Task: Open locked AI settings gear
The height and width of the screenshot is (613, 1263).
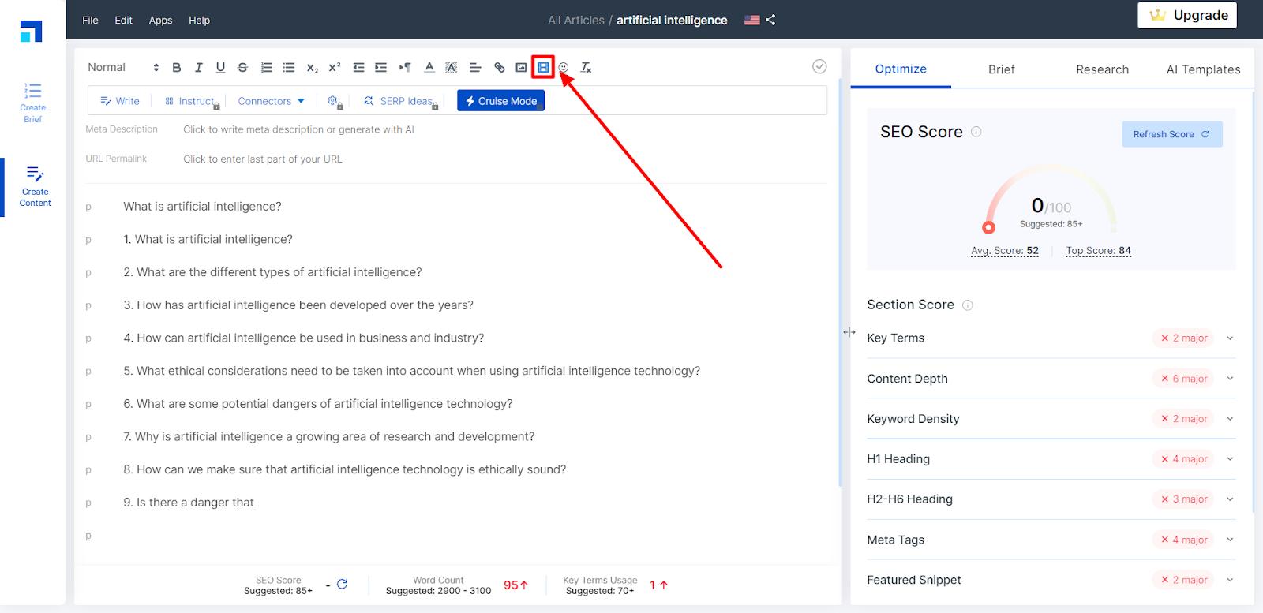Action: coord(335,102)
